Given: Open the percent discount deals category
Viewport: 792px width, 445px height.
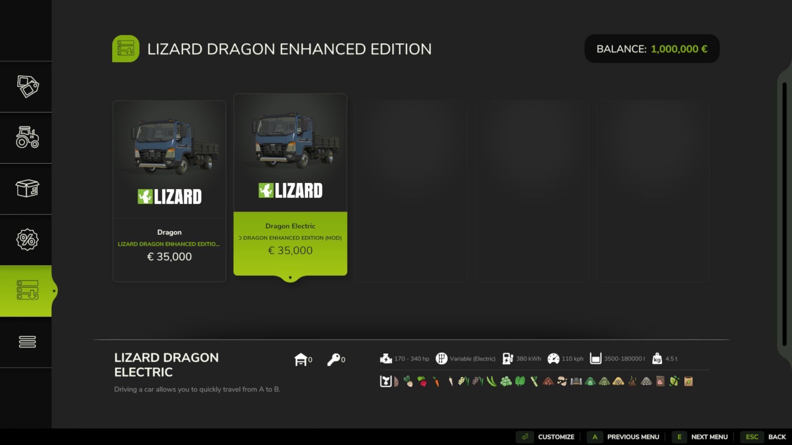Looking at the screenshot, I should coord(27,240).
